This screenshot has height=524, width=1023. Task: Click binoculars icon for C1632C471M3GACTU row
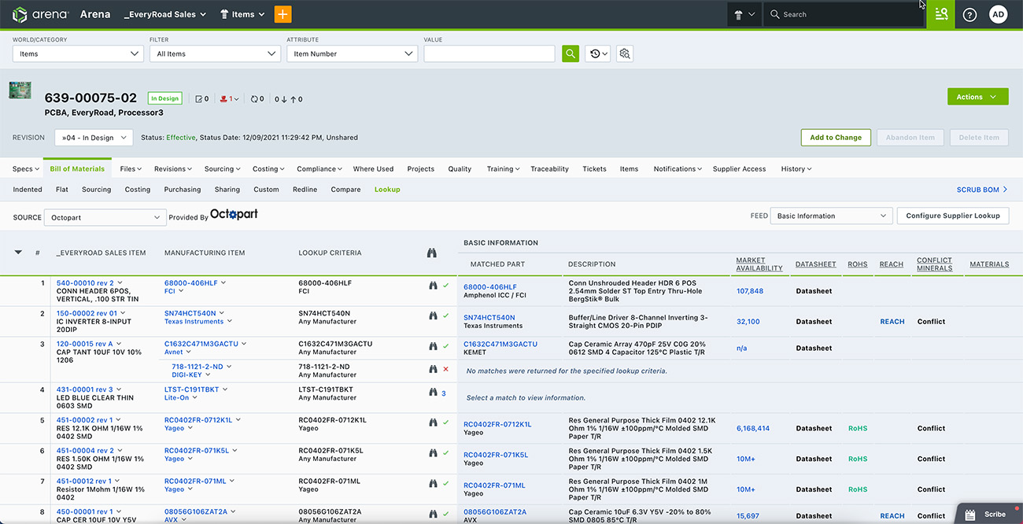pyautogui.click(x=433, y=346)
